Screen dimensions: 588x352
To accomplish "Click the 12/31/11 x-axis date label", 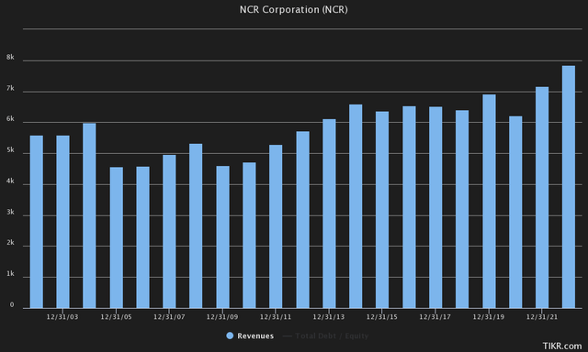I will [276, 317].
